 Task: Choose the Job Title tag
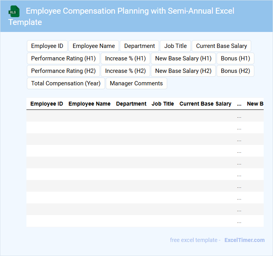(175, 46)
